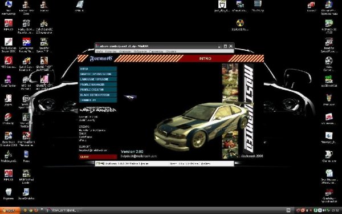Viewport: 342px width, 214px height.
Task: Open the Избранное menu in the WinRAR window
Action: click(x=140, y=51)
